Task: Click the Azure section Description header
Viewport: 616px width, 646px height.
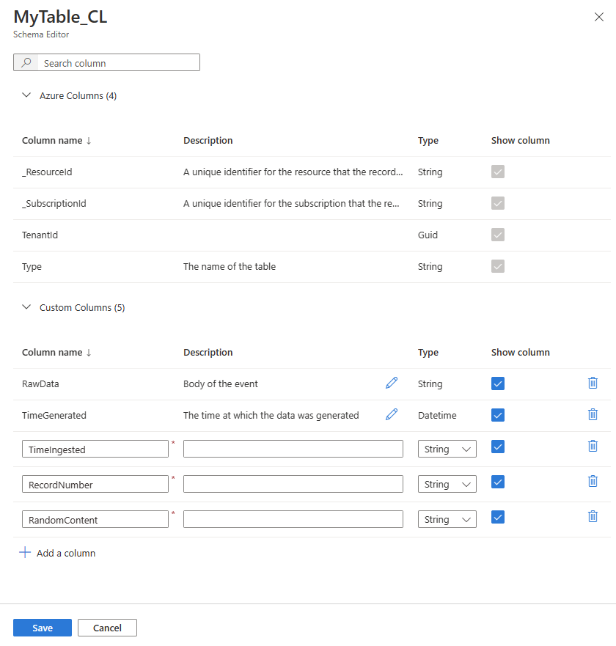Action: [208, 141]
